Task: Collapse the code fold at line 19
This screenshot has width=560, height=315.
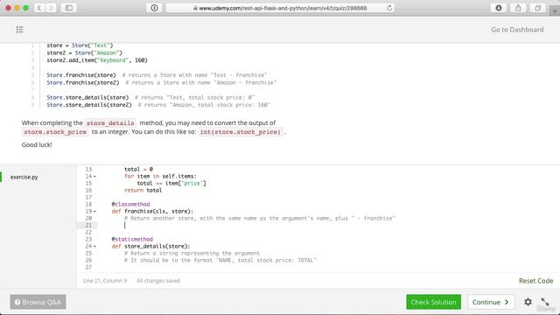Action: tap(94, 211)
